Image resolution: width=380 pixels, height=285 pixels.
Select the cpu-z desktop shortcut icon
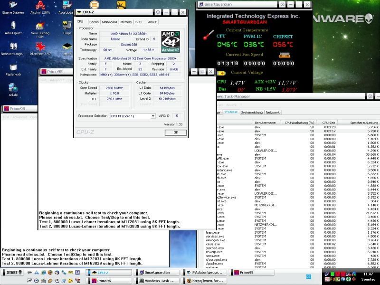pyautogui.click(x=67, y=49)
